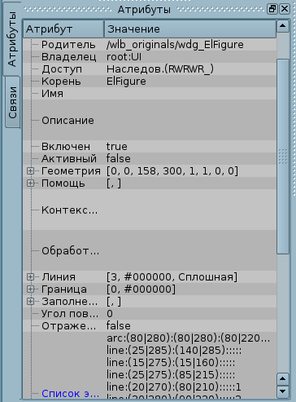Click the 0 value of Угол пов...

[x=110, y=314]
